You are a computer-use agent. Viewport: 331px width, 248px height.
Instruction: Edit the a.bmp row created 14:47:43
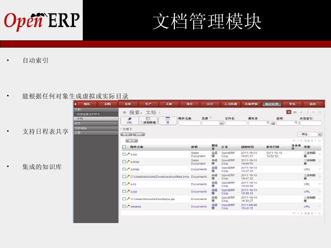coord(128,169)
